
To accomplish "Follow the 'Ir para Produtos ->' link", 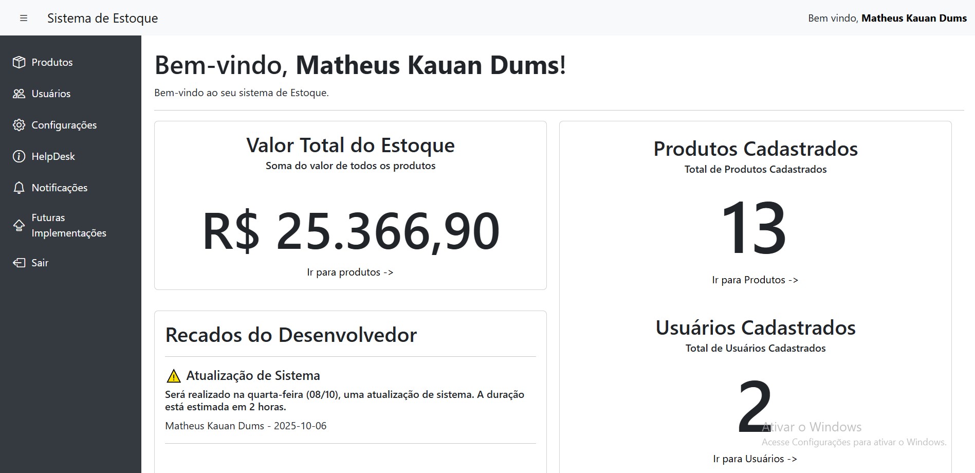I will pyautogui.click(x=755, y=280).
